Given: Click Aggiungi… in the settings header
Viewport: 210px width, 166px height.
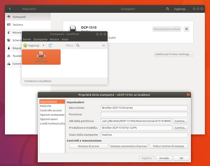Looking at the screenshot, I should point(181,9).
